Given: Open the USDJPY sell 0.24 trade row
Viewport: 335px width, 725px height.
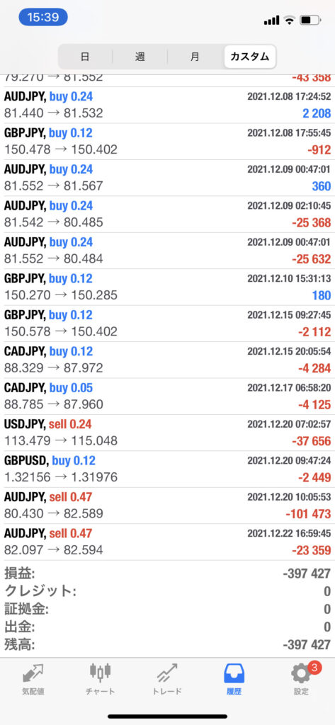Looking at the screenshot, I should [x=167, y=433].
